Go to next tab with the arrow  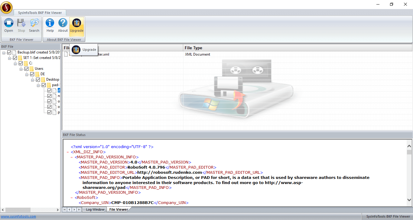pyautogui.click(x=74, y=209)
